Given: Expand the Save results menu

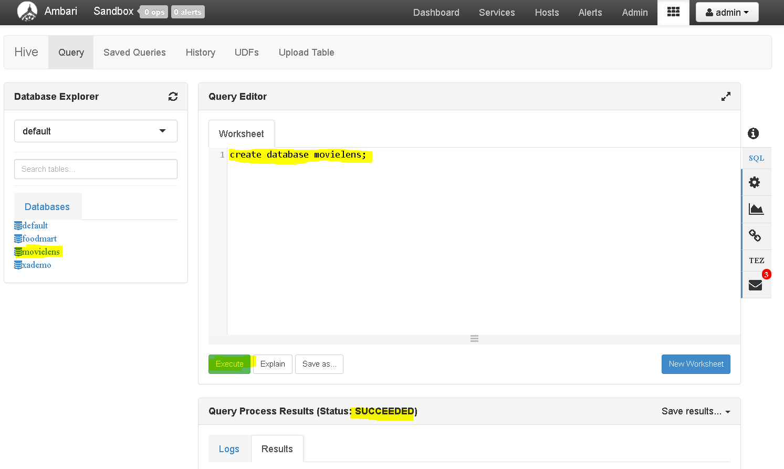Looking at the screenshot, I should point(696,411).
